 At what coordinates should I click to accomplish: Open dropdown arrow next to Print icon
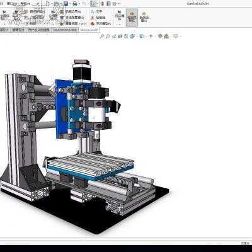79,4
